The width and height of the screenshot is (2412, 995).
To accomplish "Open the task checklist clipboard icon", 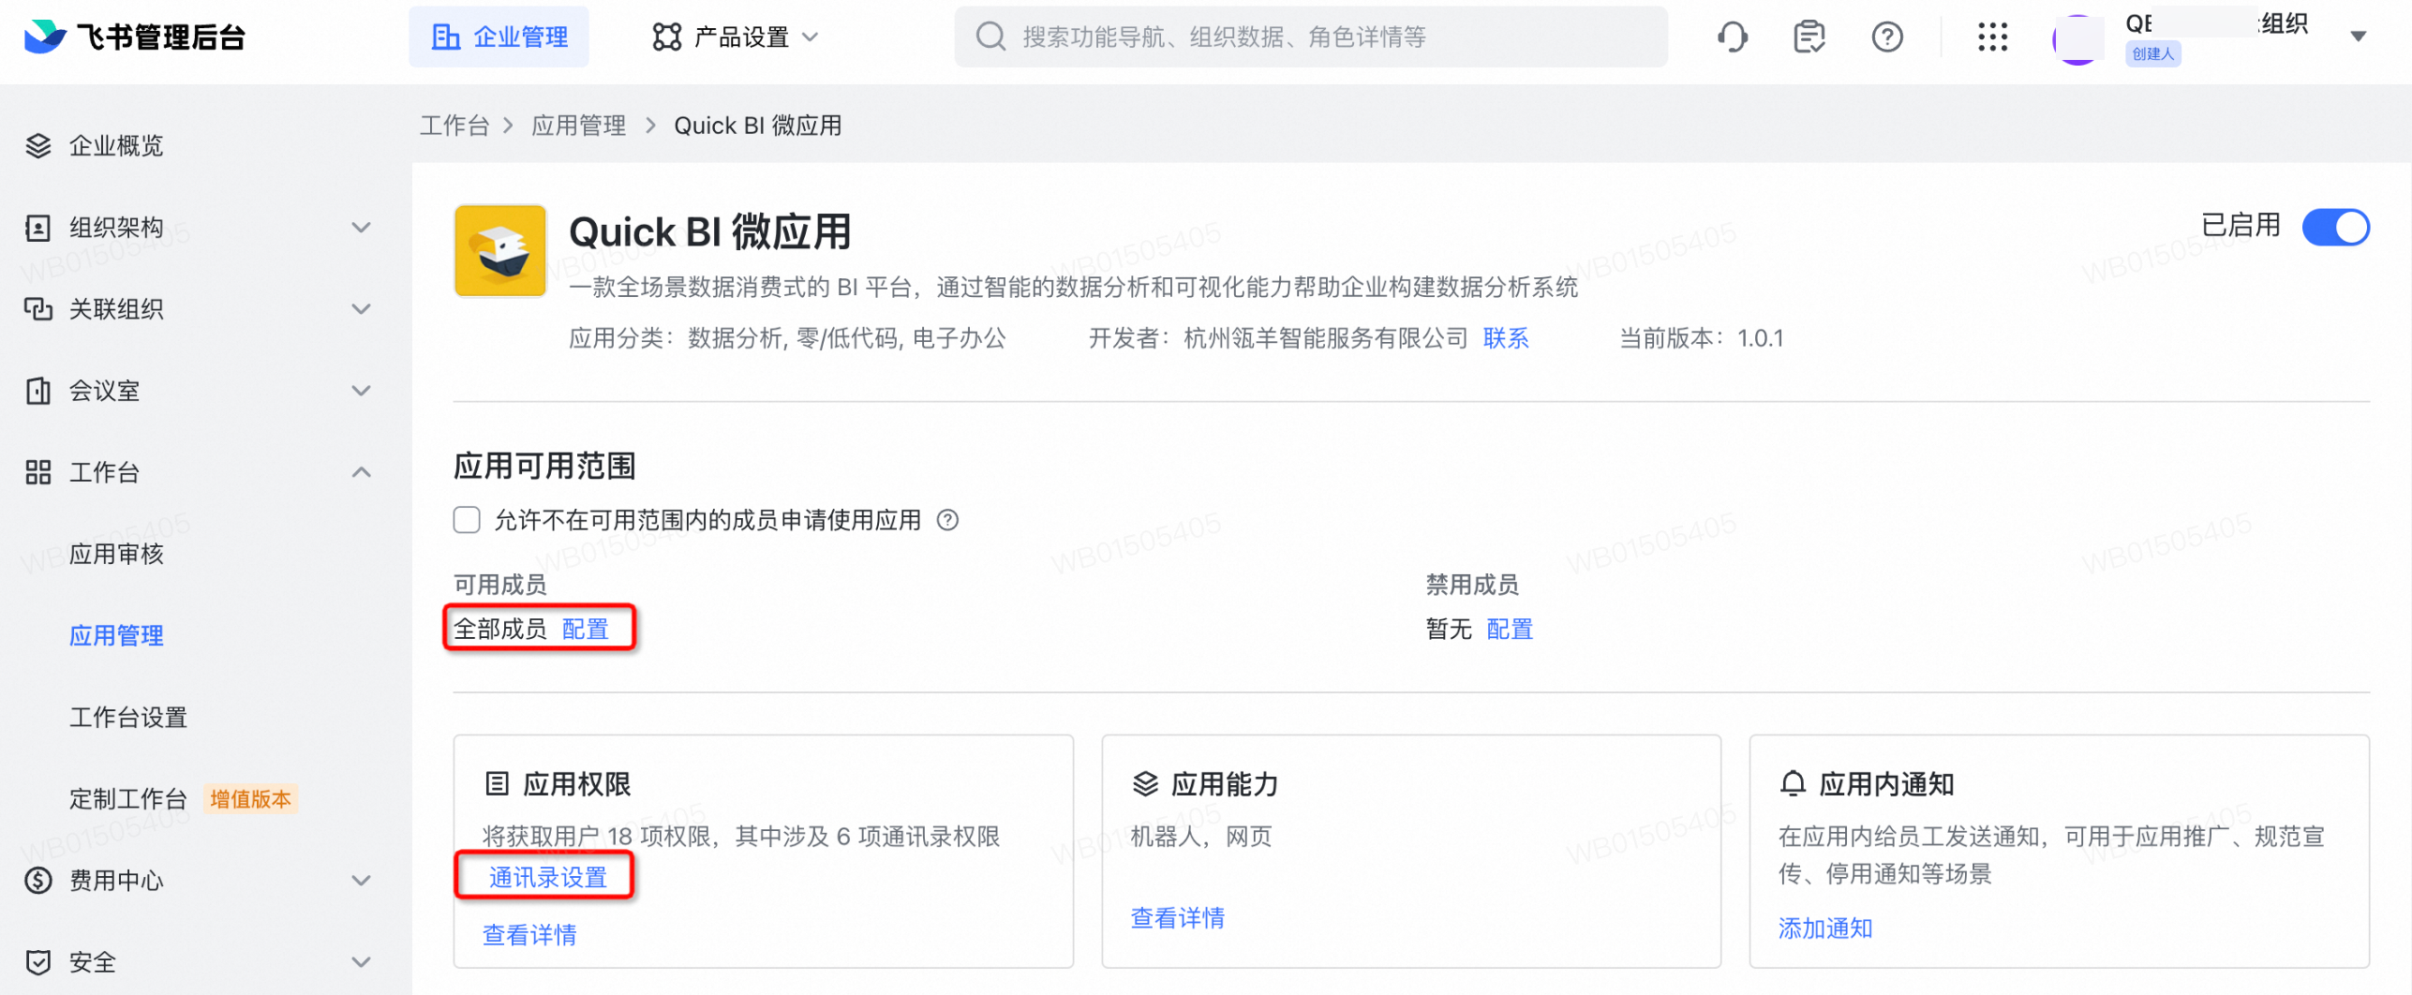I will pyautogui.click(x=1809, y=37).
